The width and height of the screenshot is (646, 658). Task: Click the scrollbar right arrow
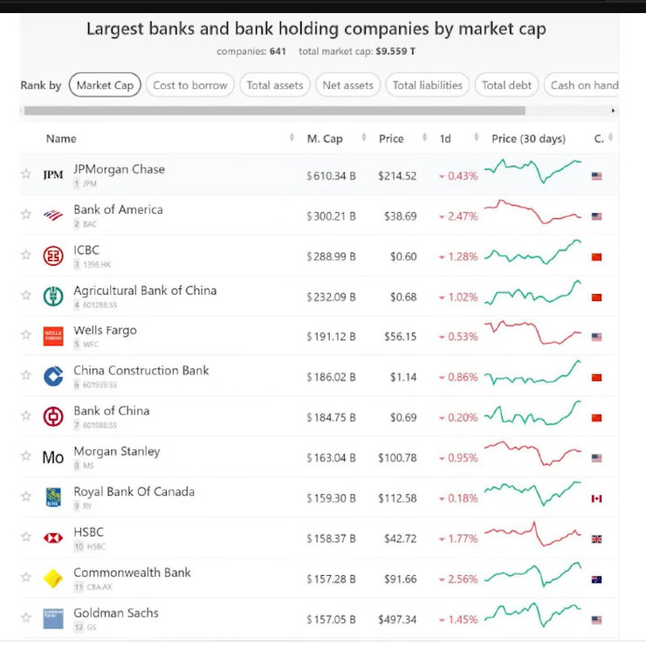point(613,111)
